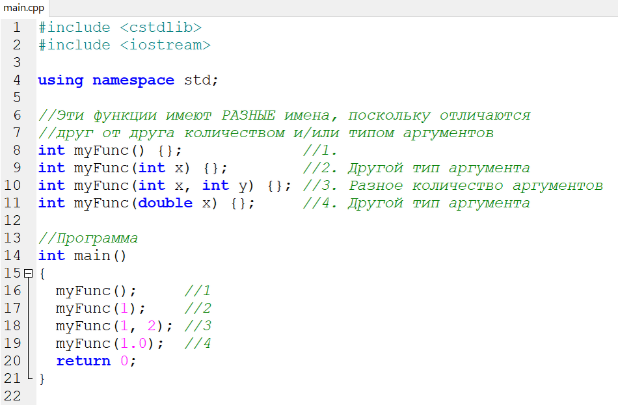Click the 'return' keyword
Screen dimensions: 618x405
coord(83,361)
